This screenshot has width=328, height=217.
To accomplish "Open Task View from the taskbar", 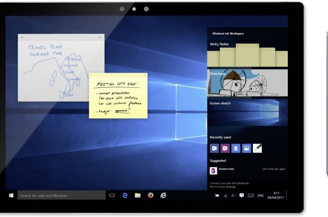I will coord(112,195).
